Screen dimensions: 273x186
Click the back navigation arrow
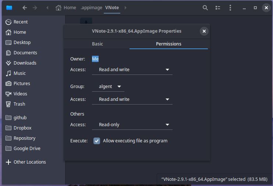(25, 8)
